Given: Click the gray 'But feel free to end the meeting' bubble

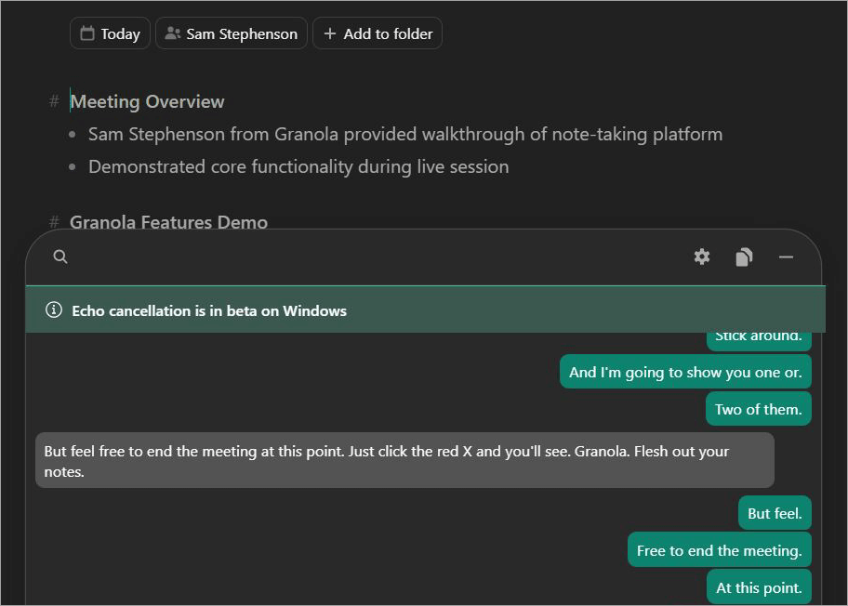Looking at the screenshot, I should pyautogui.click(x=404, y=461).
